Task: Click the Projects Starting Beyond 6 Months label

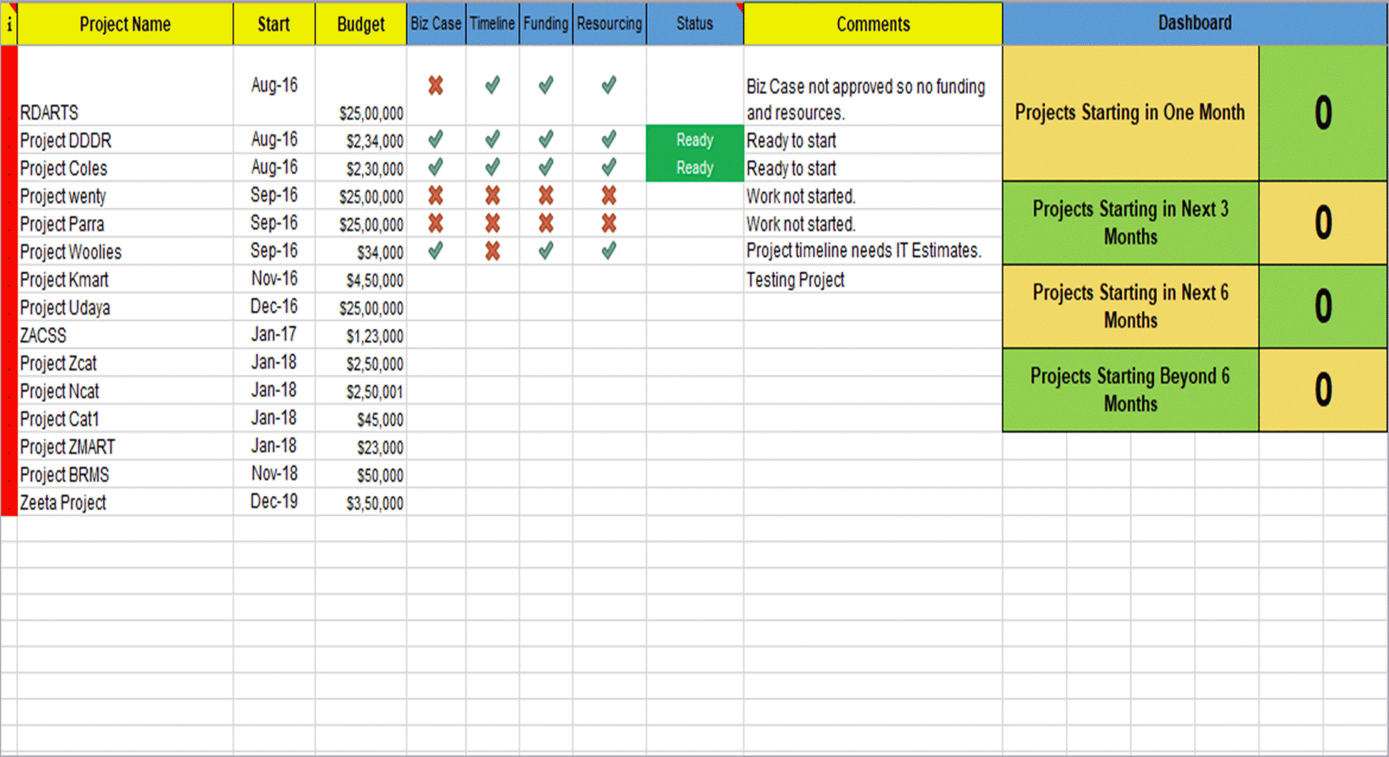Action: 1130,390
